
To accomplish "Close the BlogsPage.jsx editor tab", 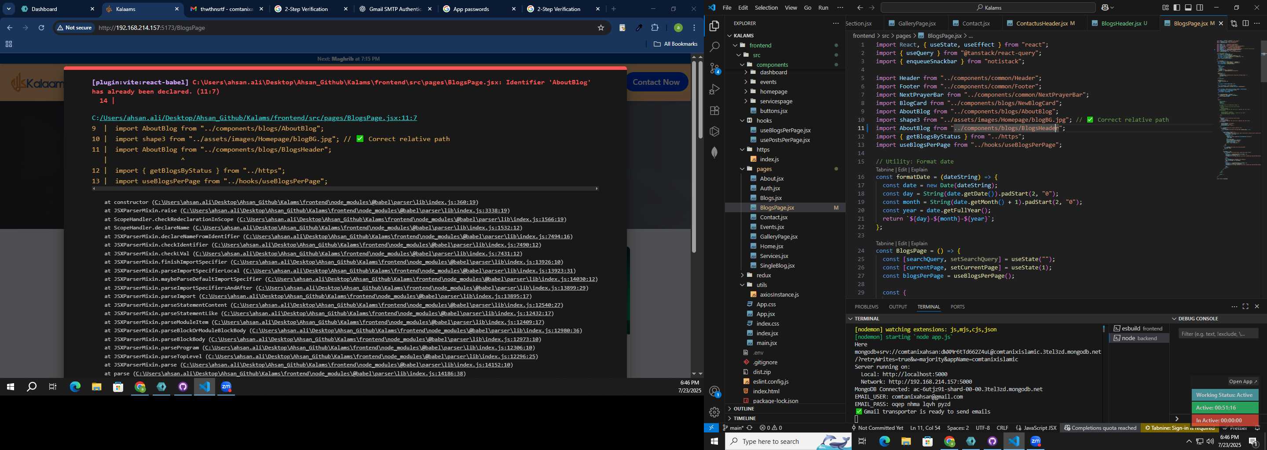I will coord(1221,24).
